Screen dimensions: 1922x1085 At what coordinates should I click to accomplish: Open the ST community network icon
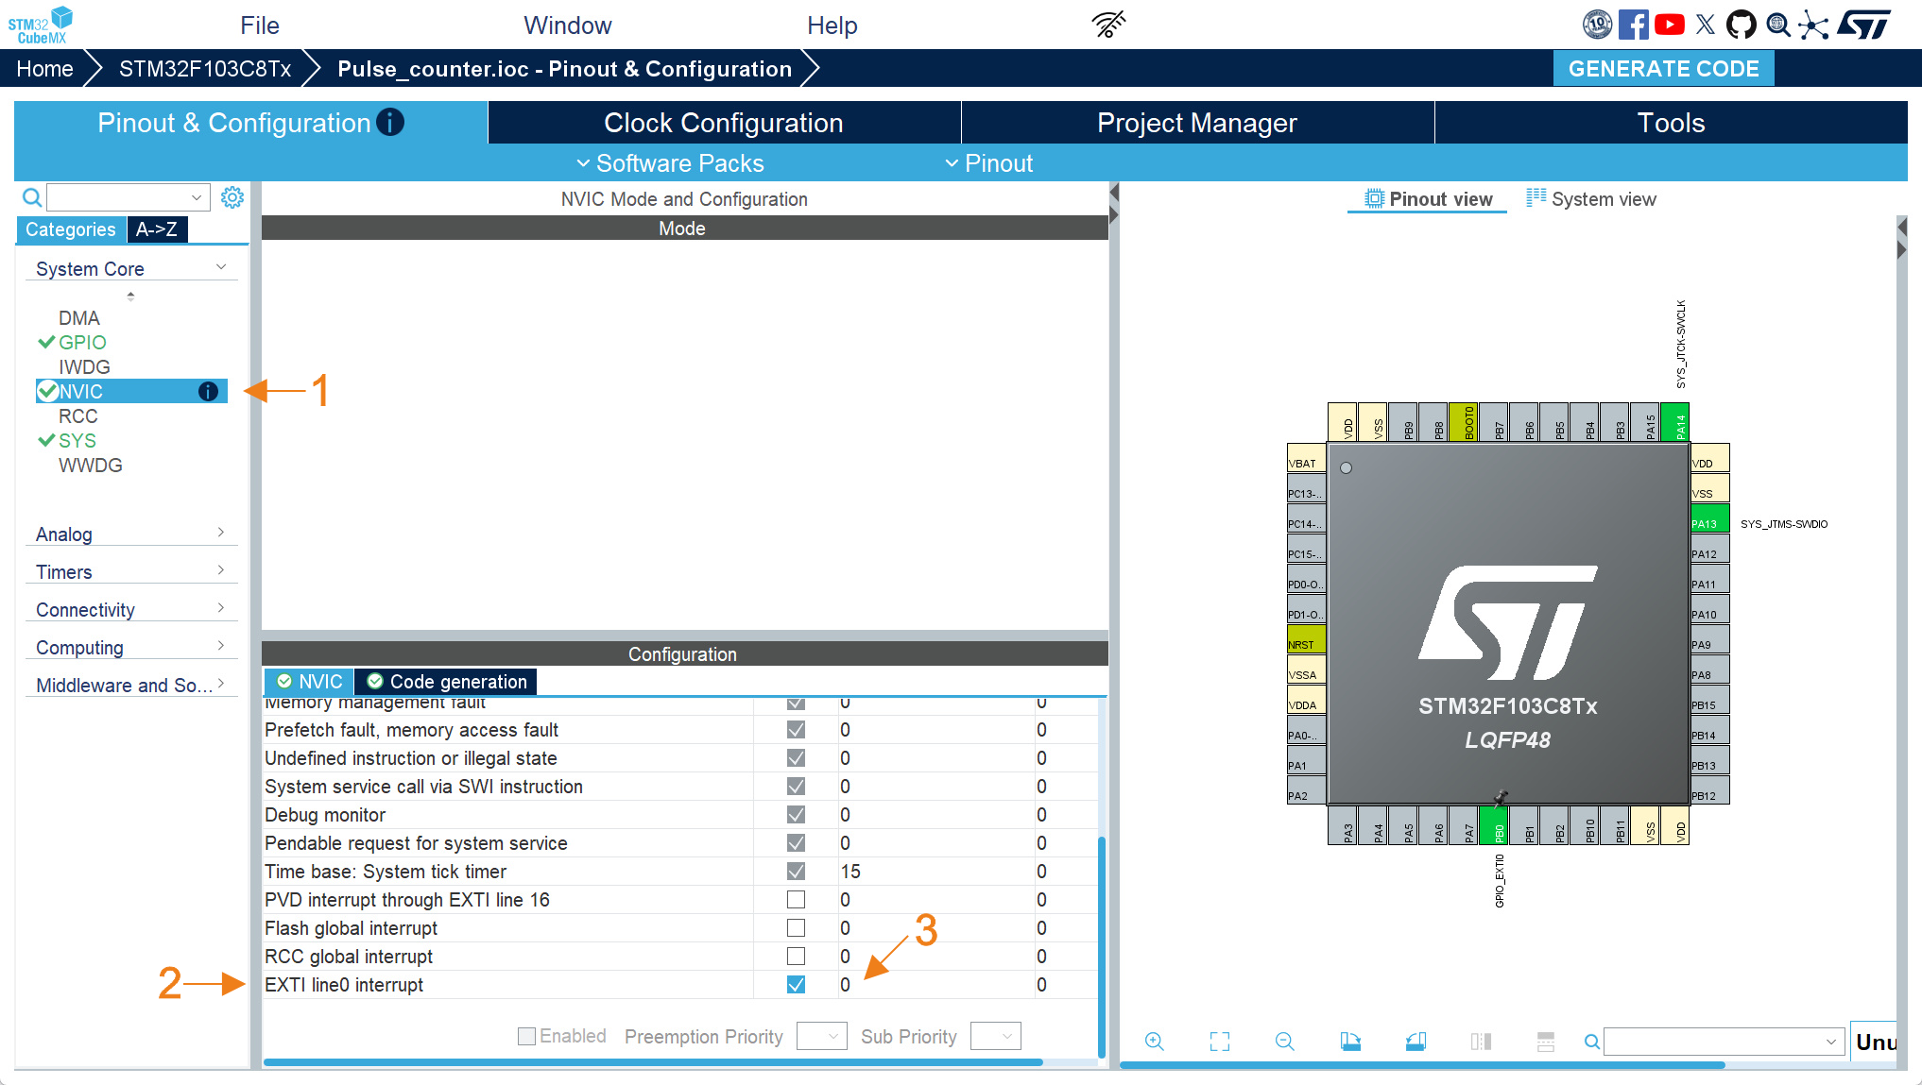[1813, 25]
